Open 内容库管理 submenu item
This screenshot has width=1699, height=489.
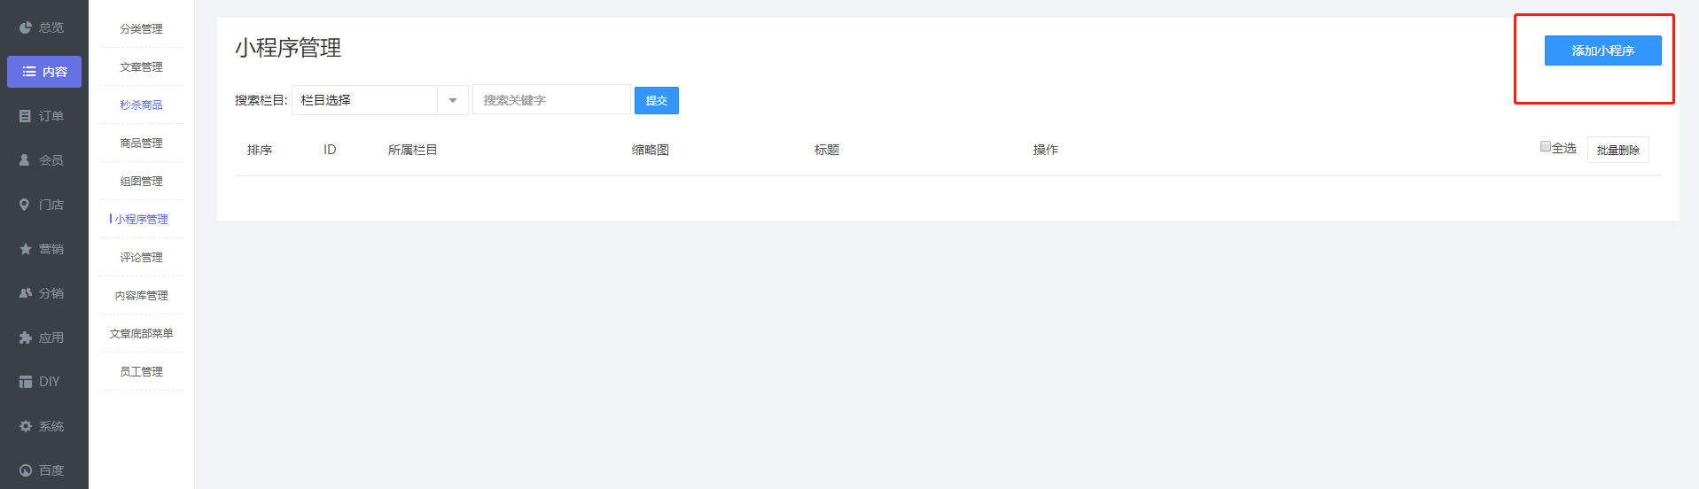click(x=142, y=295)
